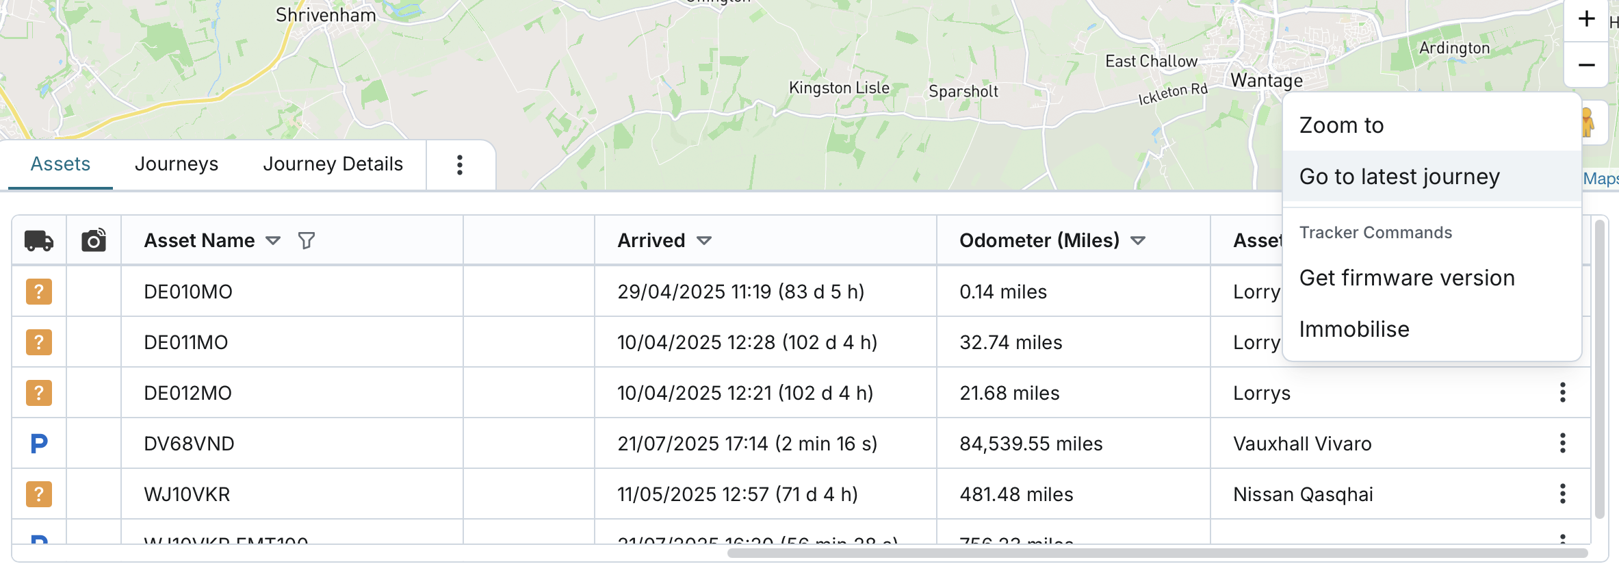Click Get firmware version command
The width and height of the screenshot is (1619, 575).
[1407, 278]
